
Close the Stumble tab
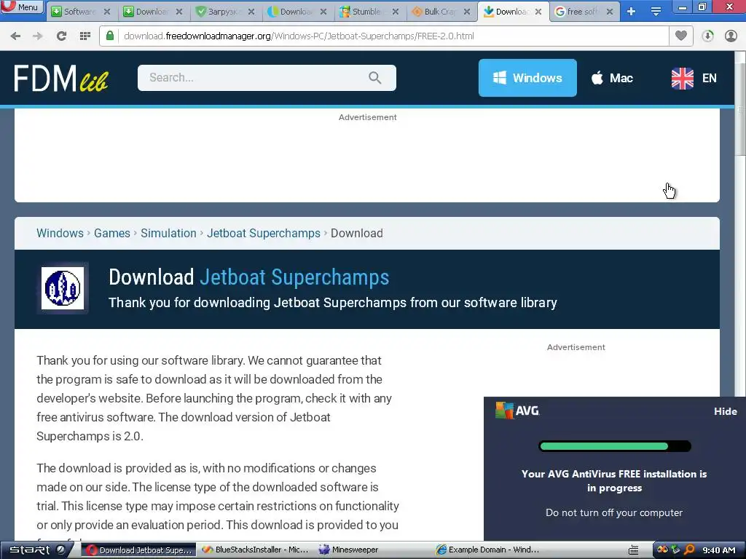point(396,12)
